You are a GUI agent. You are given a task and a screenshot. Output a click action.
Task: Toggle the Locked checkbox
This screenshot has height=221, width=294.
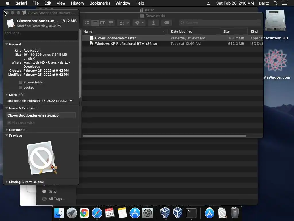tap(20, 87)
